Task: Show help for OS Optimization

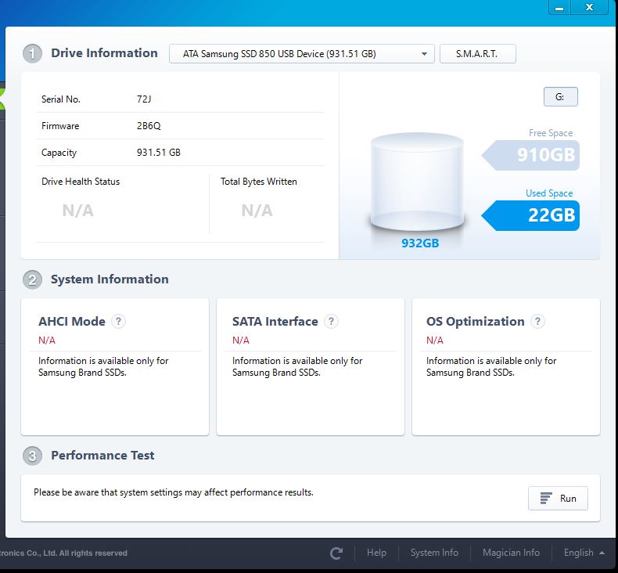Action: (x=537, y=321)
